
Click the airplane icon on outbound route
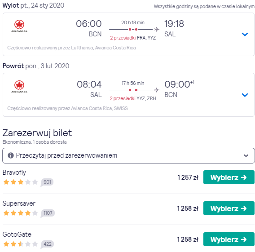click(x=157, y=29)
